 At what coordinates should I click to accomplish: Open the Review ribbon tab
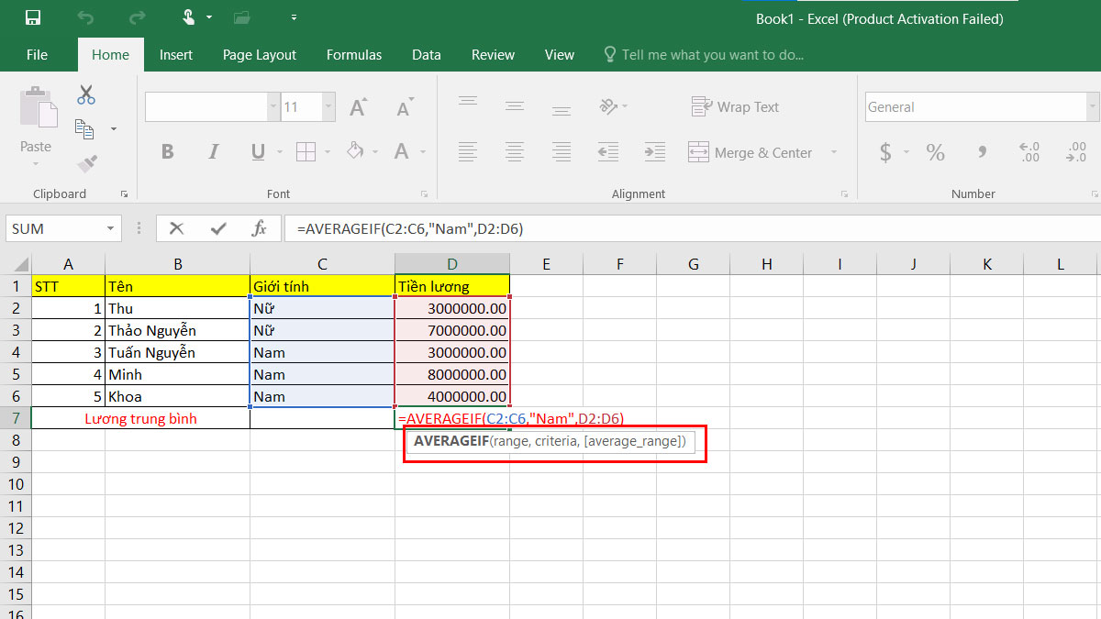493,54
